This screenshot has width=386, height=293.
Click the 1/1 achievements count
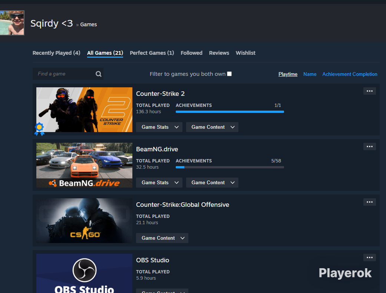click(278, 105)
